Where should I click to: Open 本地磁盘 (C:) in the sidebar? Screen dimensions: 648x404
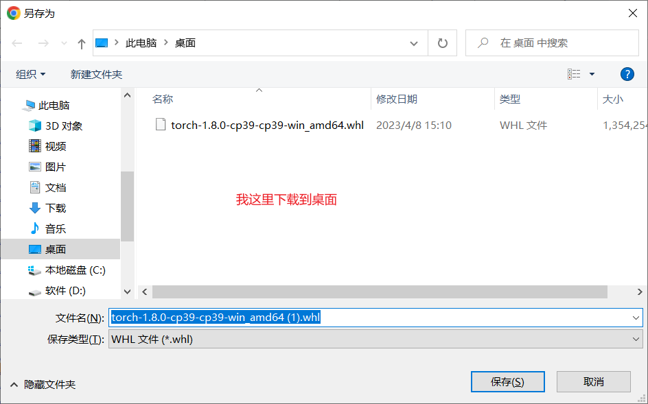point(75,270)
